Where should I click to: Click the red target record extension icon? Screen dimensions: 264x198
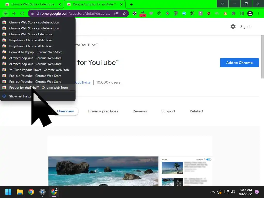168,13
